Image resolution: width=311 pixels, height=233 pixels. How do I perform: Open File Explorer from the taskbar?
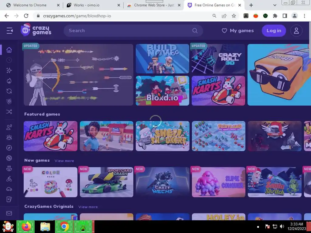coord(45,226)
